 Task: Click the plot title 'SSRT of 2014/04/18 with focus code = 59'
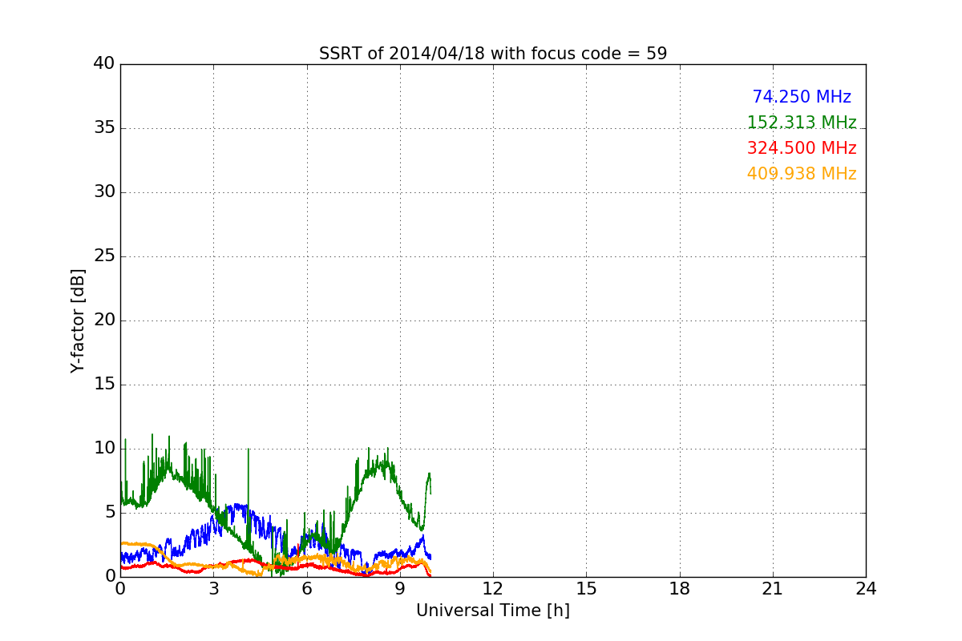coord(493,54)
